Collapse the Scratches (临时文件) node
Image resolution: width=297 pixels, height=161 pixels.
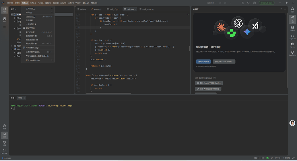pos(12,49)
